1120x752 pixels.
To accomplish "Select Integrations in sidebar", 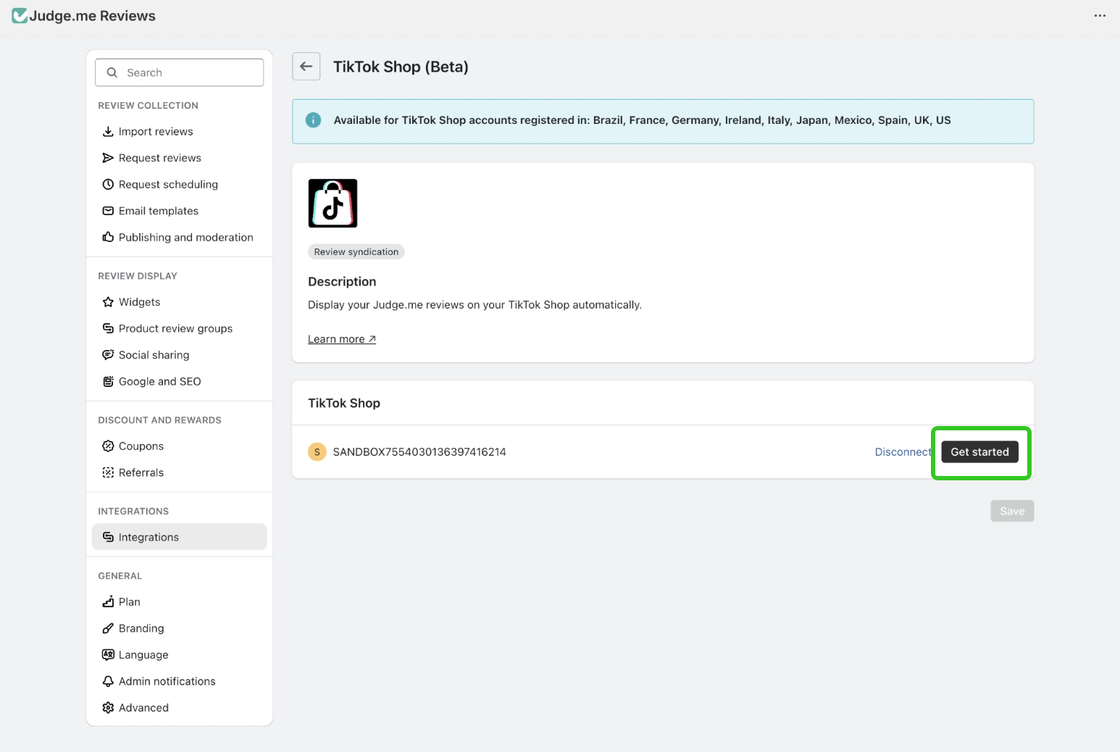I will pos(180,537).
